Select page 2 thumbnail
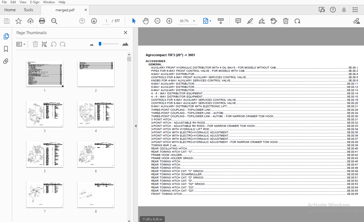This screenshot has height=222, width=364. point(96,74)
